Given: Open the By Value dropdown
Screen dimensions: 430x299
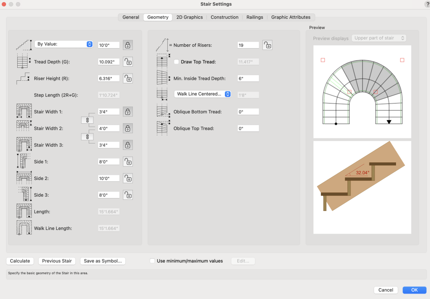Looking at the screenshot, I should [64, 44].
